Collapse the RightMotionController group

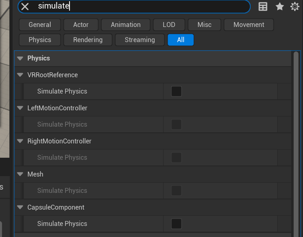[20, 141]
